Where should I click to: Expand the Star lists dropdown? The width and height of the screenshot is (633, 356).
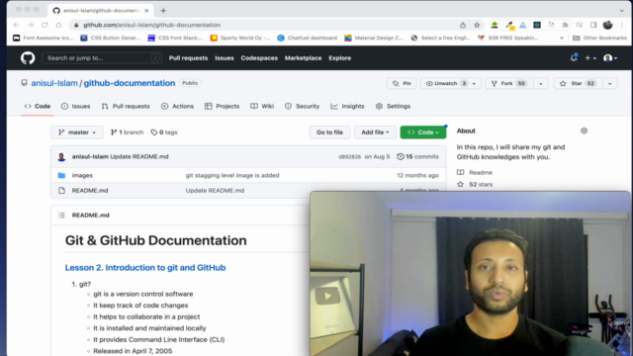(610, 83)
